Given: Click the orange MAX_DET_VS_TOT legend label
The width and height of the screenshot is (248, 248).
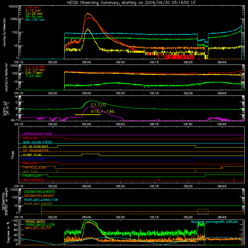Looking at the screenshot, I should [38, 228].
